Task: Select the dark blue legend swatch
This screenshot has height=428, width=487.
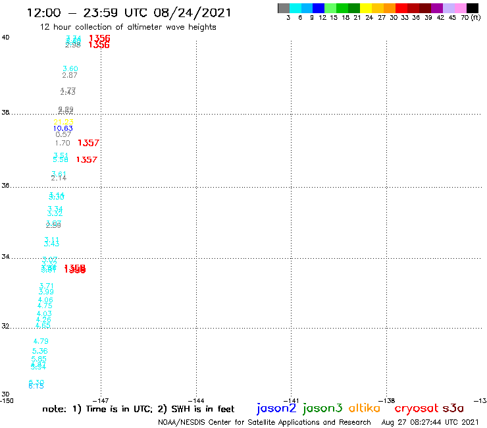Action: point(319,8)
